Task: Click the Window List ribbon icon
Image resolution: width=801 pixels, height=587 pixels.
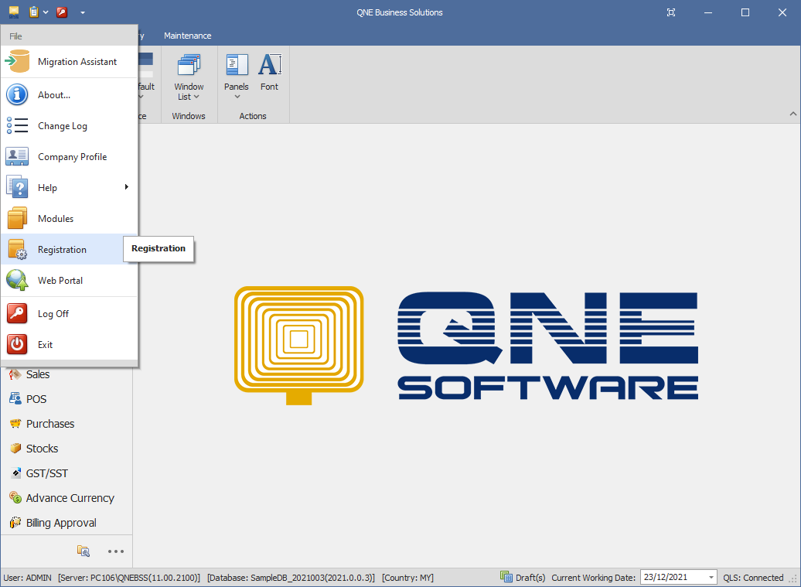Action: click(189, 66)
